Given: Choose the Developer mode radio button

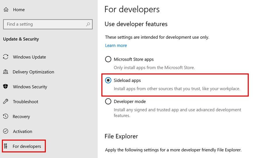Looking at the screenshot, I should tap(108, 101).
